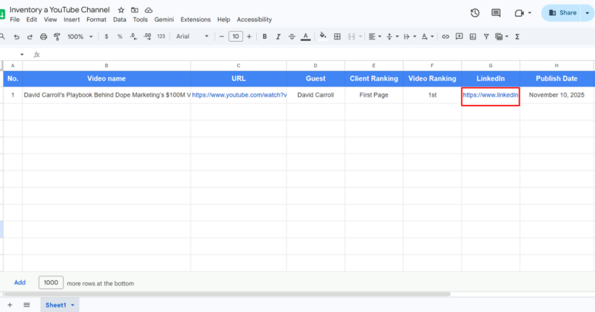Screen dimensions: 595x312
Task: Expand the Share options arrow
Action: pyautogui.click(x=587, y=13)
